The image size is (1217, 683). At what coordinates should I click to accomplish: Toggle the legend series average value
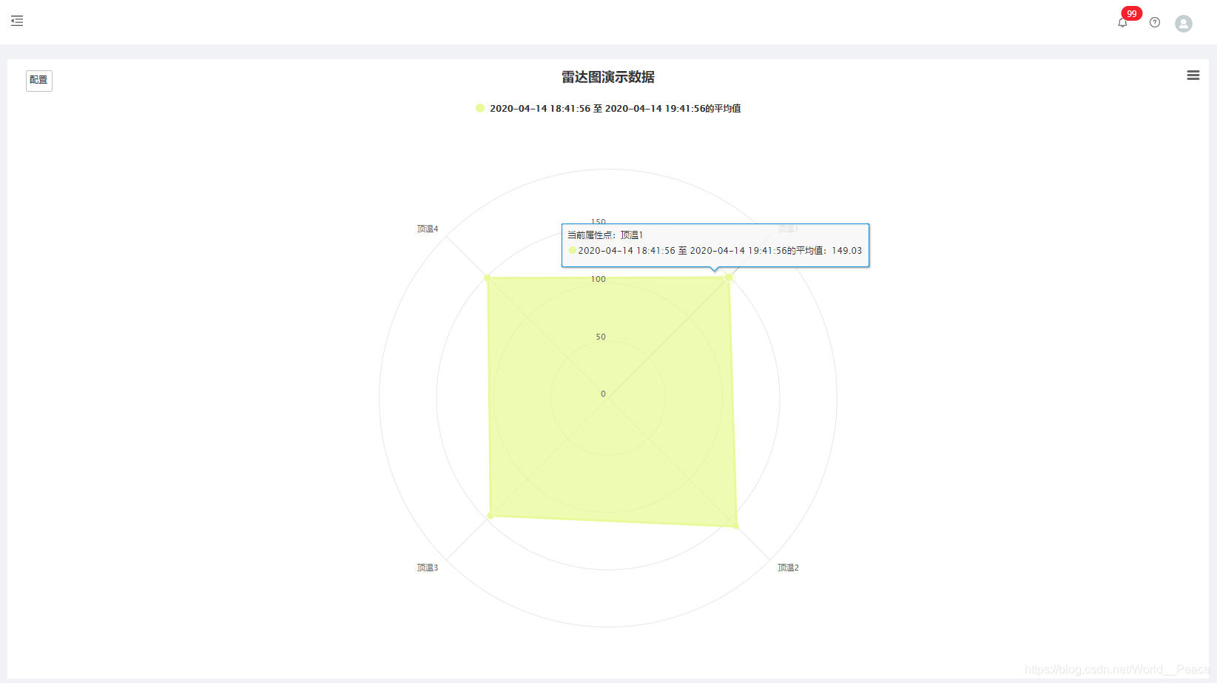tap(608, 108)
